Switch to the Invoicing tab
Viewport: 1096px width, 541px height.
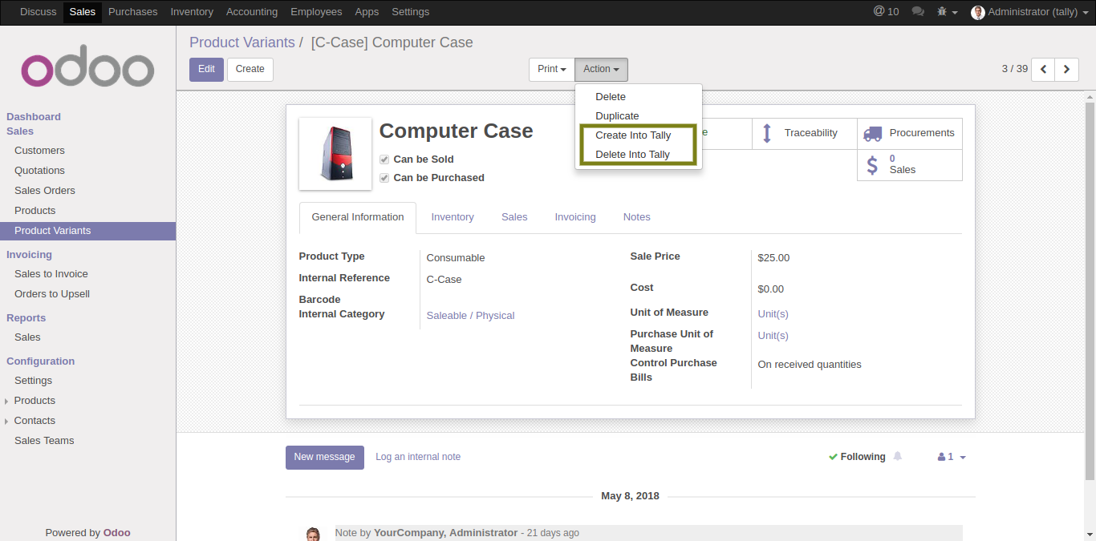click(575, 217)
